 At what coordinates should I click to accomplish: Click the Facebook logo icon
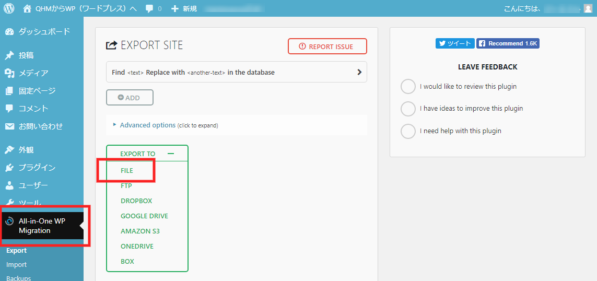click(x=482, y=43)
